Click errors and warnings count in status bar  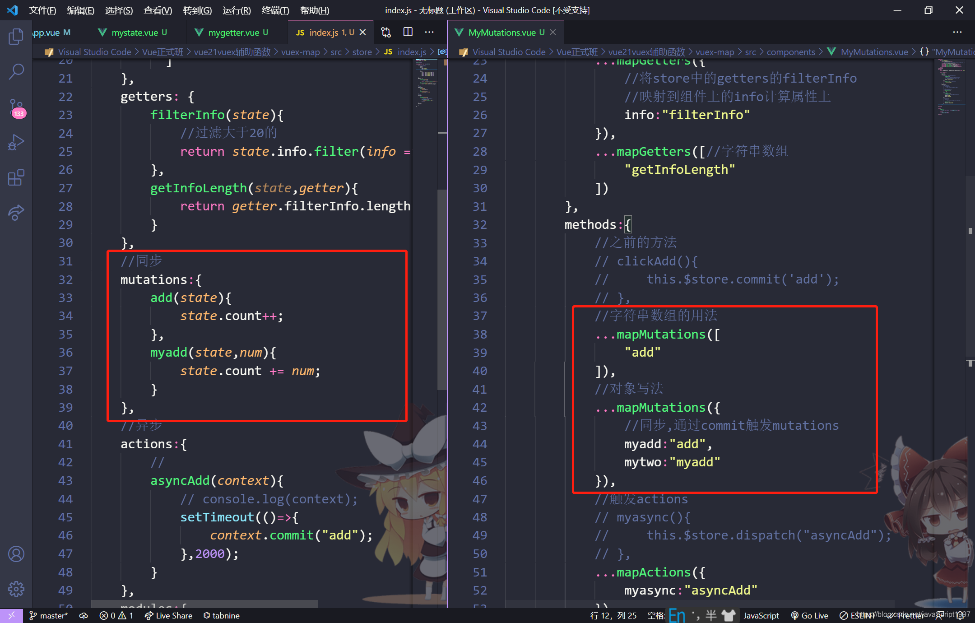[x=116, y=615]
